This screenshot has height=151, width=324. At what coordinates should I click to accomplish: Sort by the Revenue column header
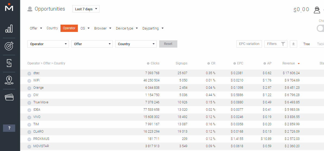click(x=288, y=63)
